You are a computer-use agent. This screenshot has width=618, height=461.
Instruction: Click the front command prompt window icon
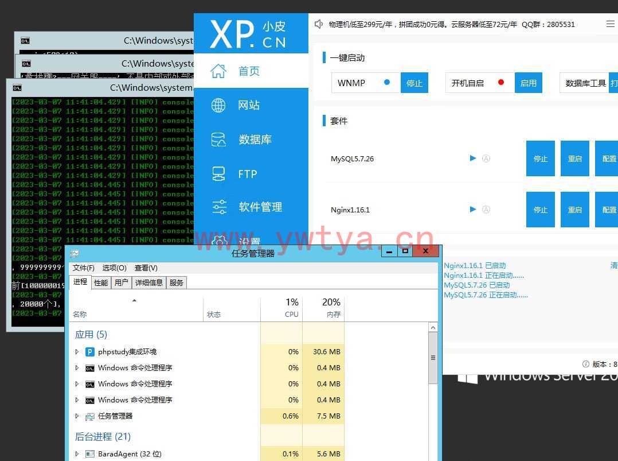coord(17,88)
